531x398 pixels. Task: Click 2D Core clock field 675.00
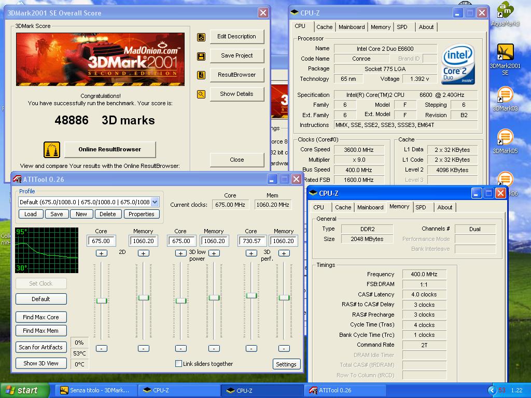(x=101, y=241)
